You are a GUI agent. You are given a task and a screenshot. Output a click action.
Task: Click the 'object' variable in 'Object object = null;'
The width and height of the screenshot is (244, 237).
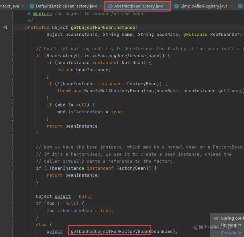pyautogui.click(x=62, y=197)
